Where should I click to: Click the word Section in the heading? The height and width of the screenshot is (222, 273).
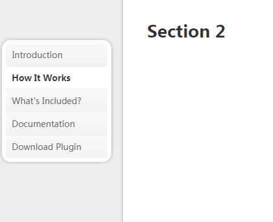tap(179, 31)
